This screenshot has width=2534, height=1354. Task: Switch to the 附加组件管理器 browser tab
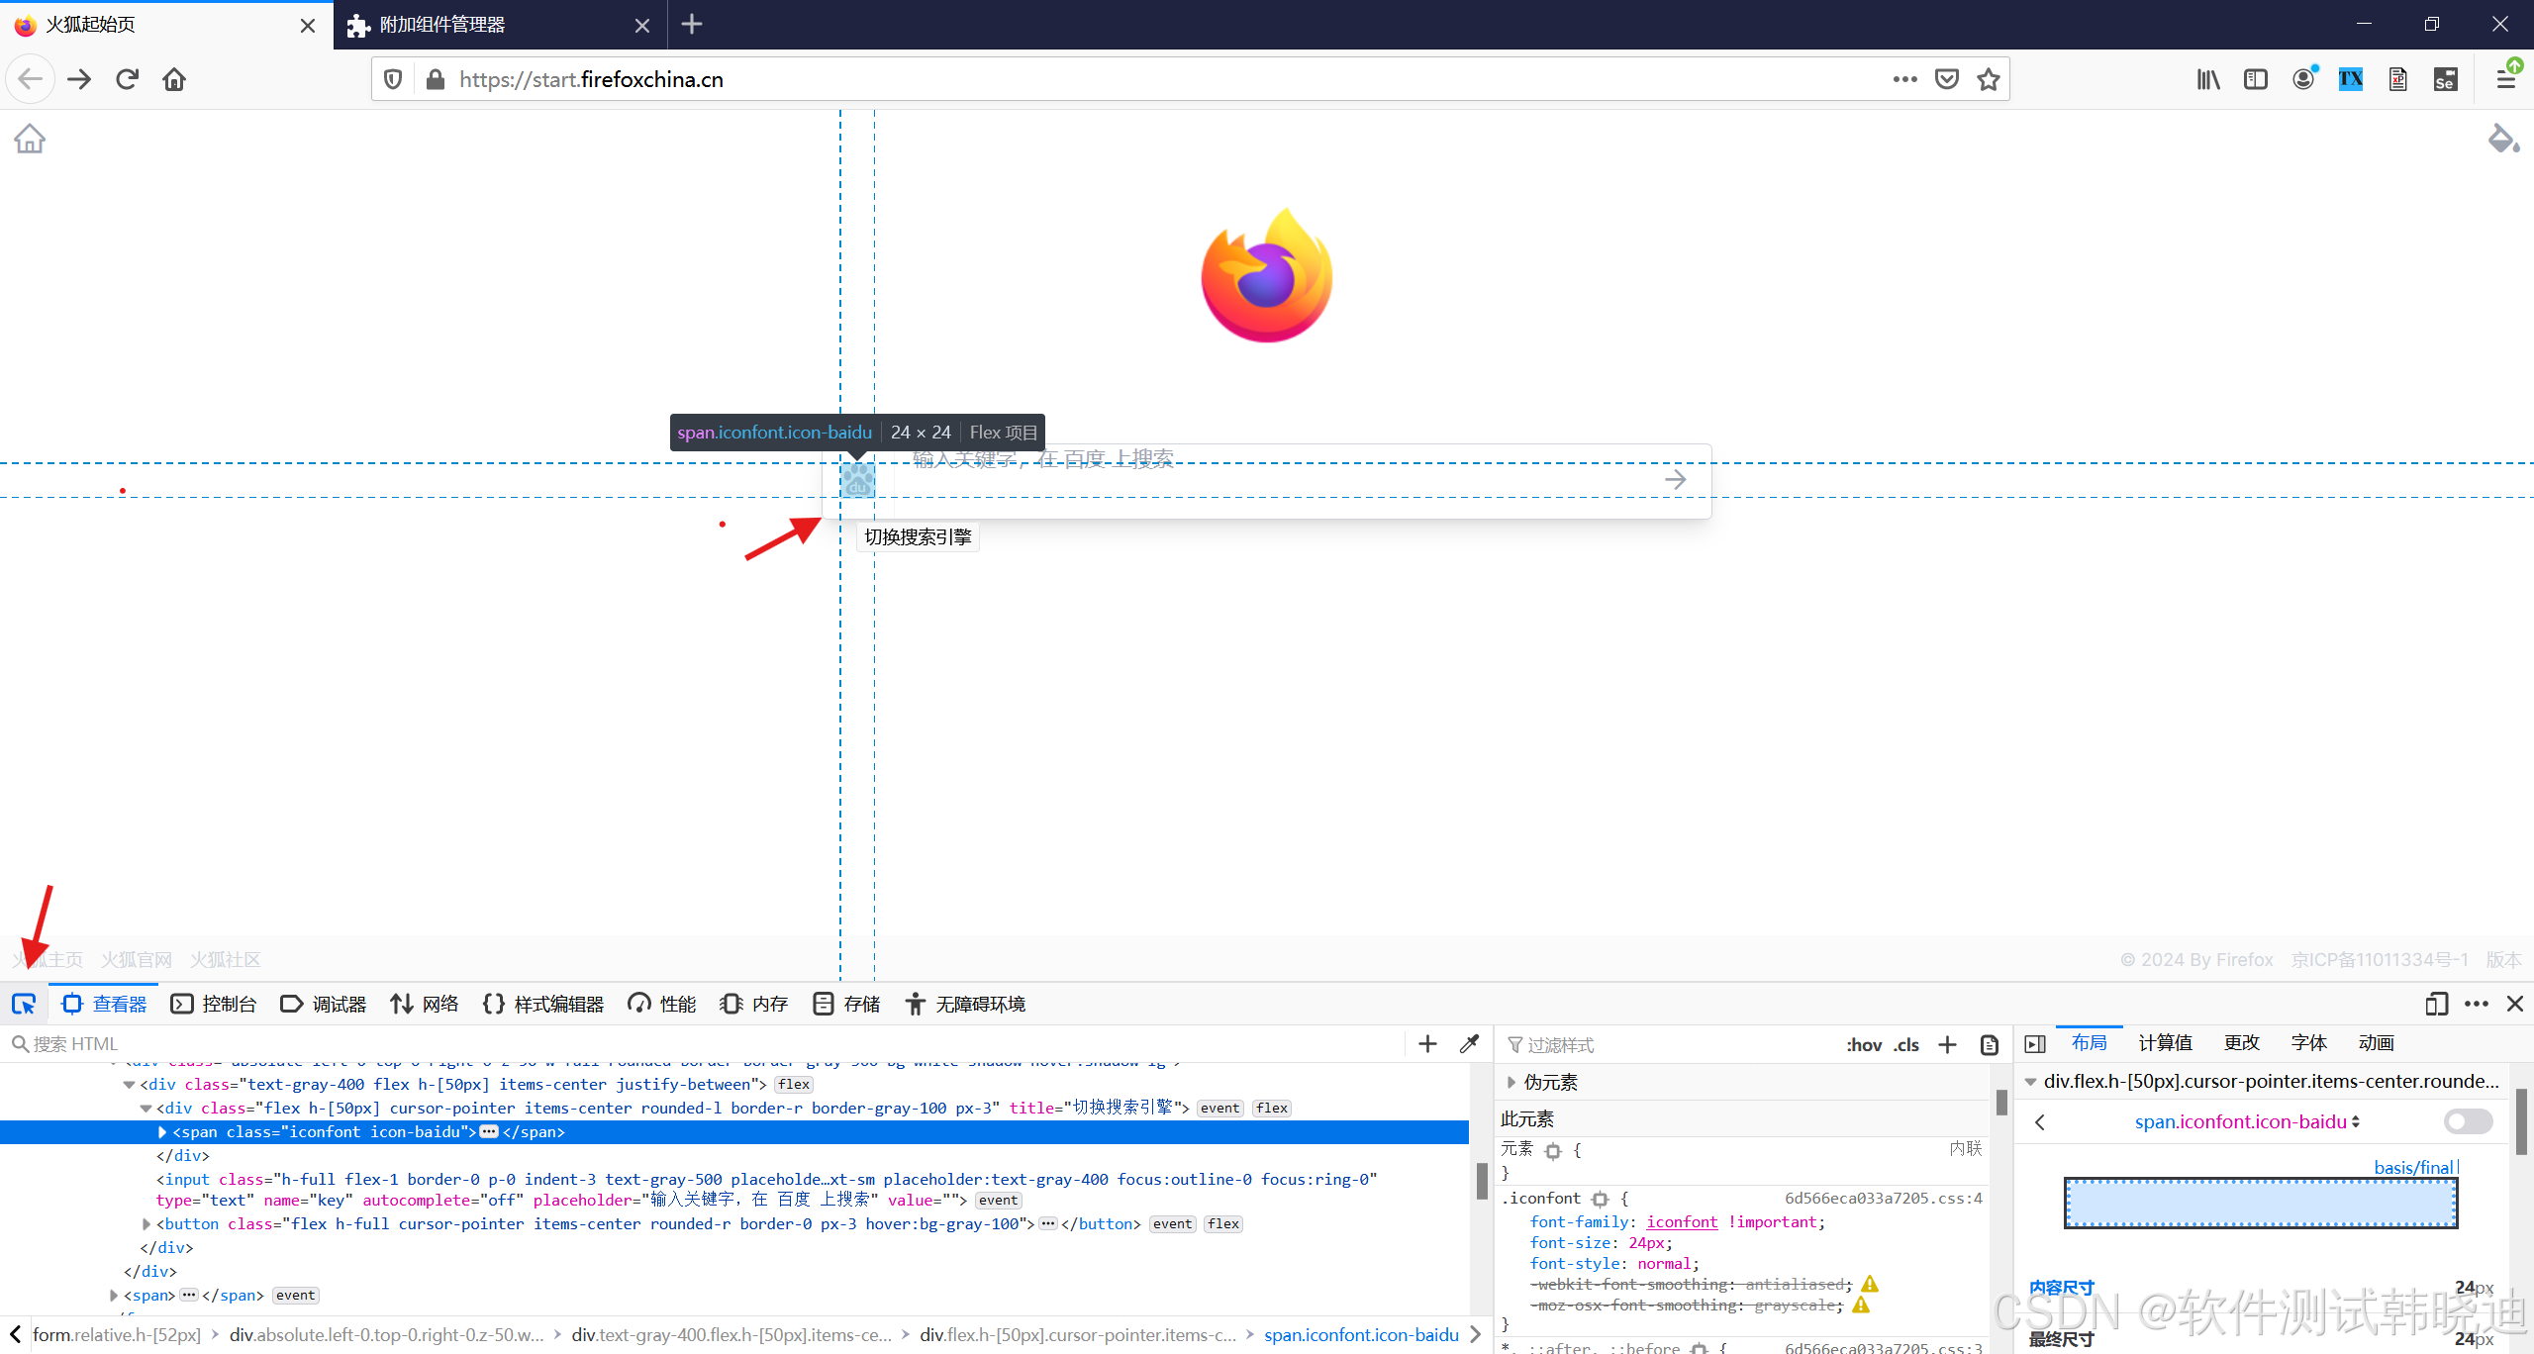tap(498, 25)
